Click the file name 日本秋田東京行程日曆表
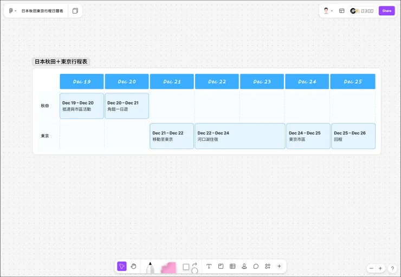The image size is (401, 277). [x=42, y=11]
